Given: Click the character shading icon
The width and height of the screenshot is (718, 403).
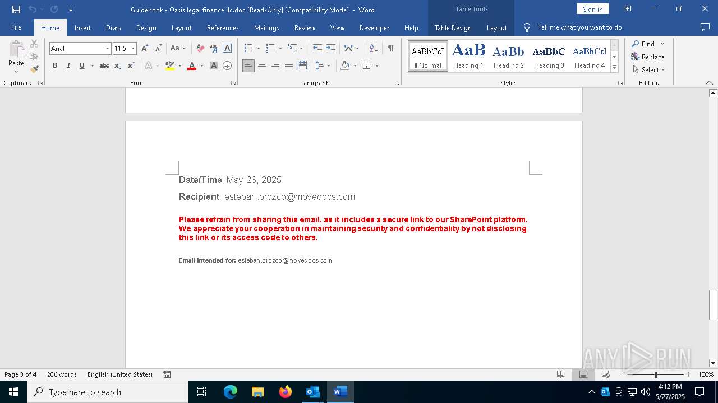Looking at the screenshot, I should tap(214, 65).
